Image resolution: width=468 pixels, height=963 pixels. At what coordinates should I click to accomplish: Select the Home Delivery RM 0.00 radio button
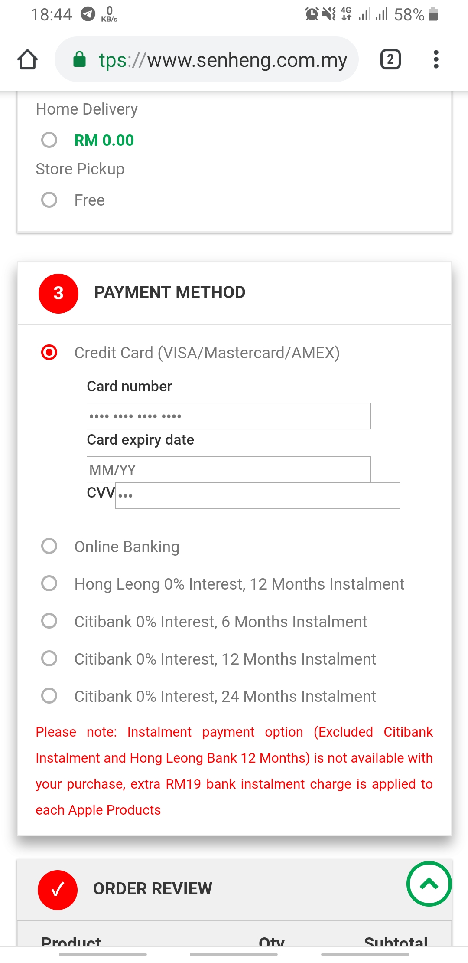(49, 140)
